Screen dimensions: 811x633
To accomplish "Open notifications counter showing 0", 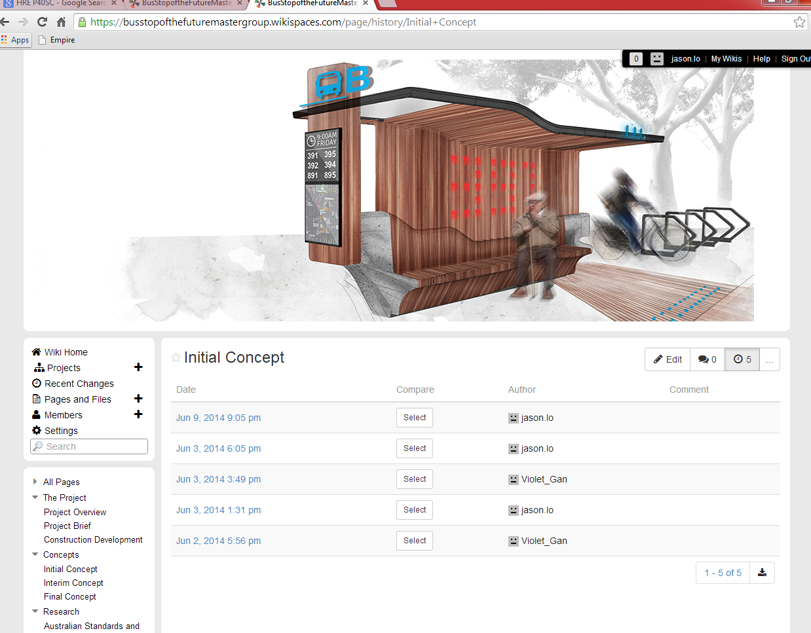I will click(636, 58).
